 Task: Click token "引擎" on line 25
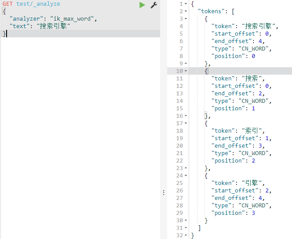pyautogui.click(x=252, y=183)
